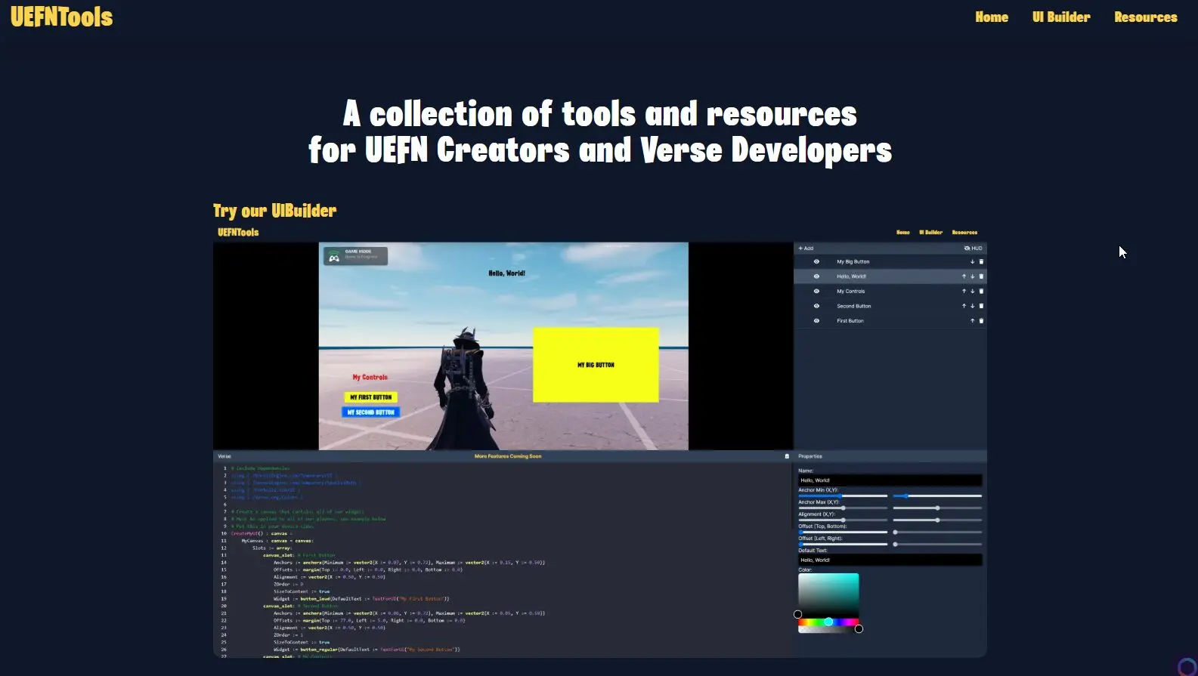Click the copy icon in the Verse code header
This screenshot has width=1198, height=676.
(x=787, y=456)
